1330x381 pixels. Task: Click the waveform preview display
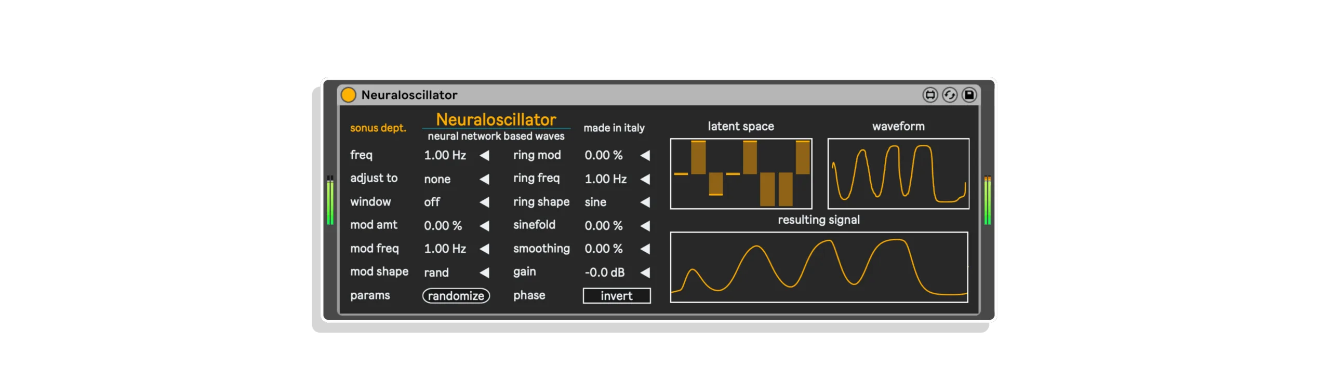coord(898,173)
